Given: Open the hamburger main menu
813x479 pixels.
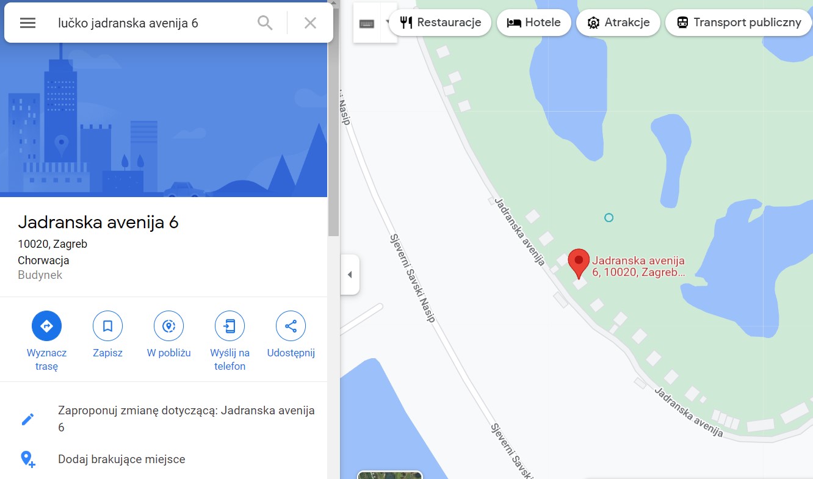Looking at the screenshot, I should [28, 23].
